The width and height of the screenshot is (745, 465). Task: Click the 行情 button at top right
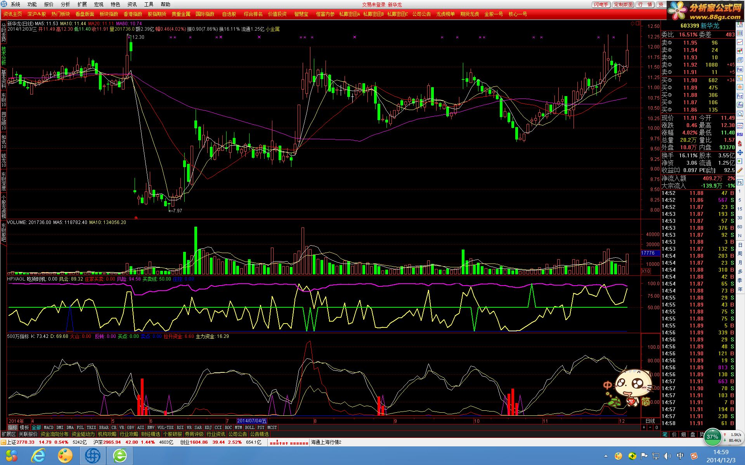click(645, 5)
